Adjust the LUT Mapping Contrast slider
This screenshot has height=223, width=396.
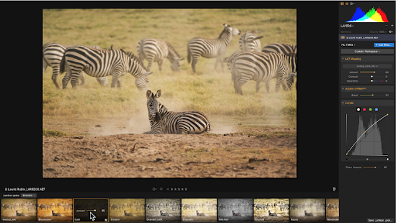pos(372,77)
